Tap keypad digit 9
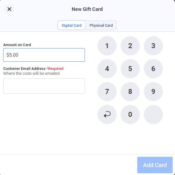 pos(153,92)
